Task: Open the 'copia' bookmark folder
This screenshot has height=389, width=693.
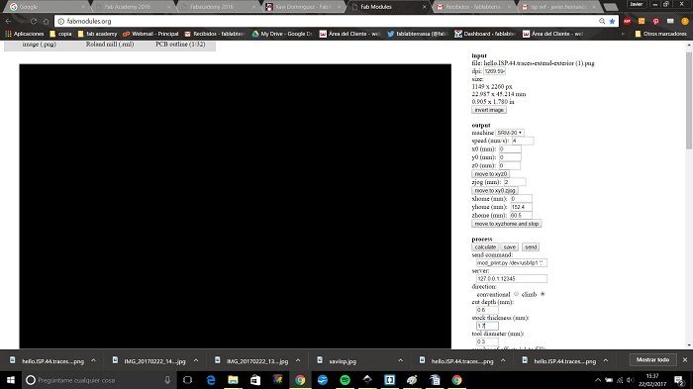Action: click(60, 34)
